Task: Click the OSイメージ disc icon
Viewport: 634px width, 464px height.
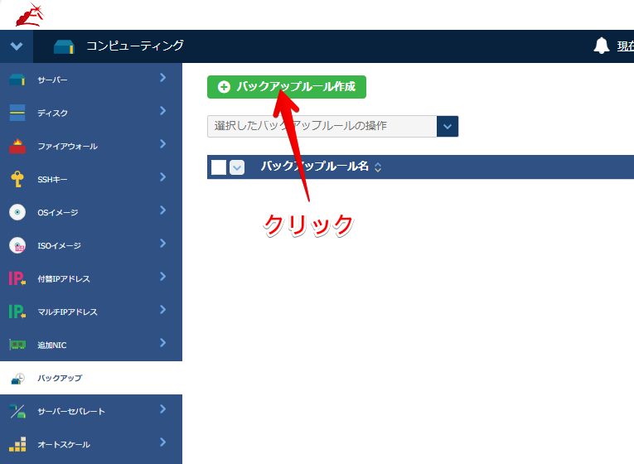Action: (x=17, y=212)
